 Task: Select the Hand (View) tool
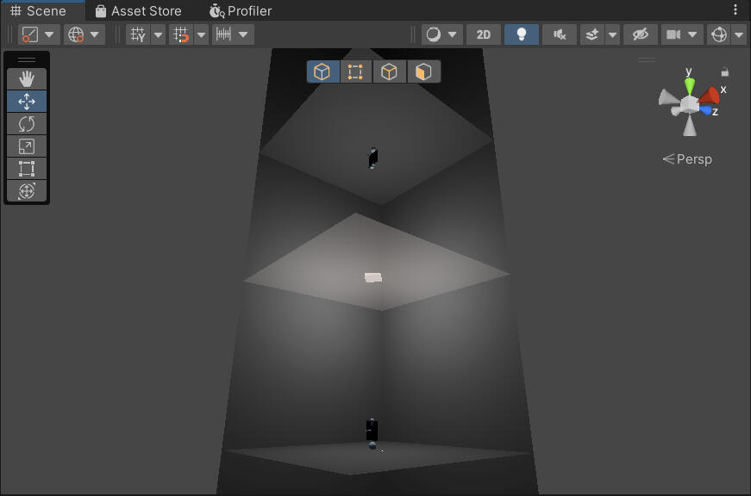pyautogui.click(x=27, y=79)
